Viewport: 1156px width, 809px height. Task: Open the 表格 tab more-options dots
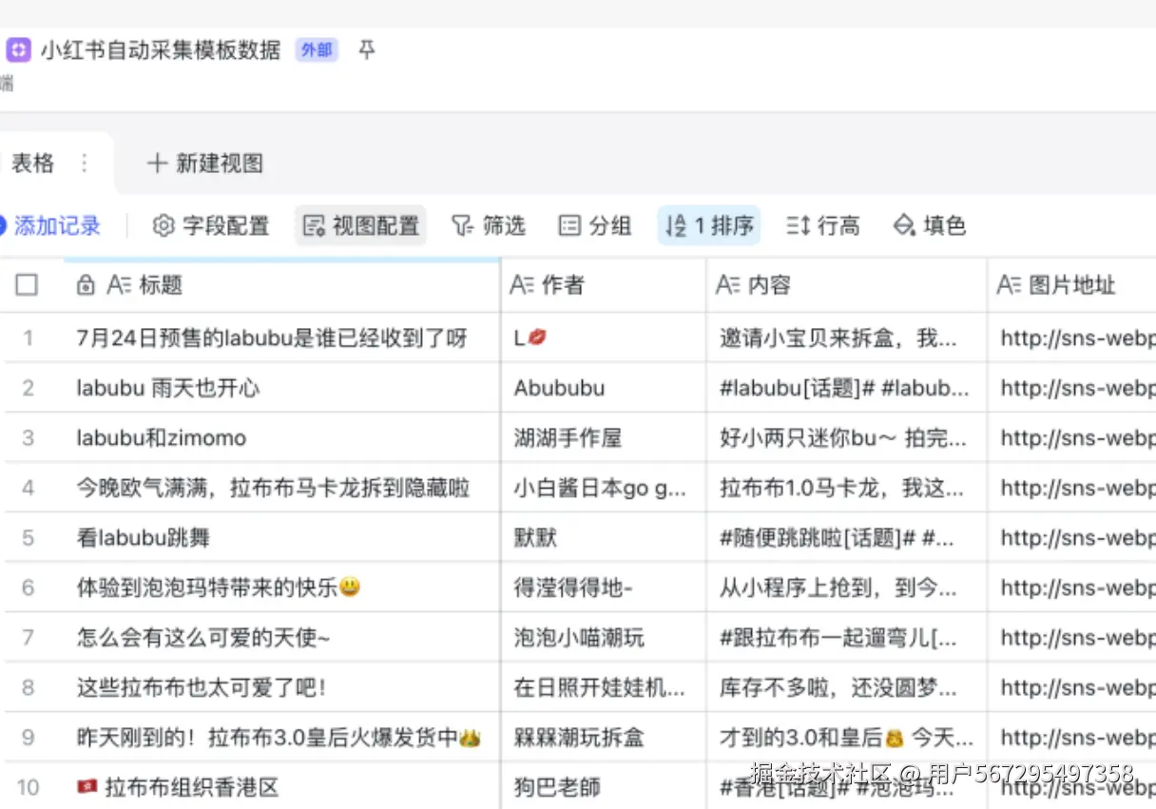pos(85,164)
